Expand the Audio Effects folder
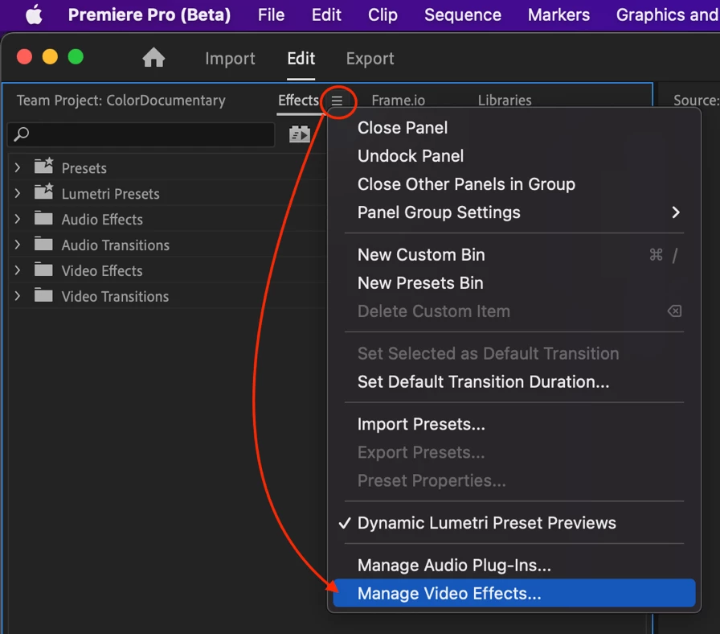 [x=18, y=219]
